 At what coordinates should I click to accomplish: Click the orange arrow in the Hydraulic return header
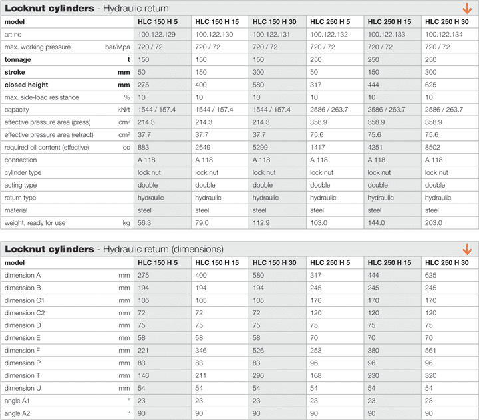pos(467,9)
